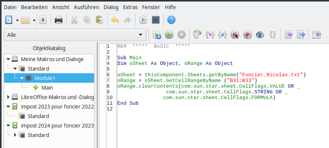
Task: Click the Objektkatalog panel heading
Action: click(x=49, y=48)
